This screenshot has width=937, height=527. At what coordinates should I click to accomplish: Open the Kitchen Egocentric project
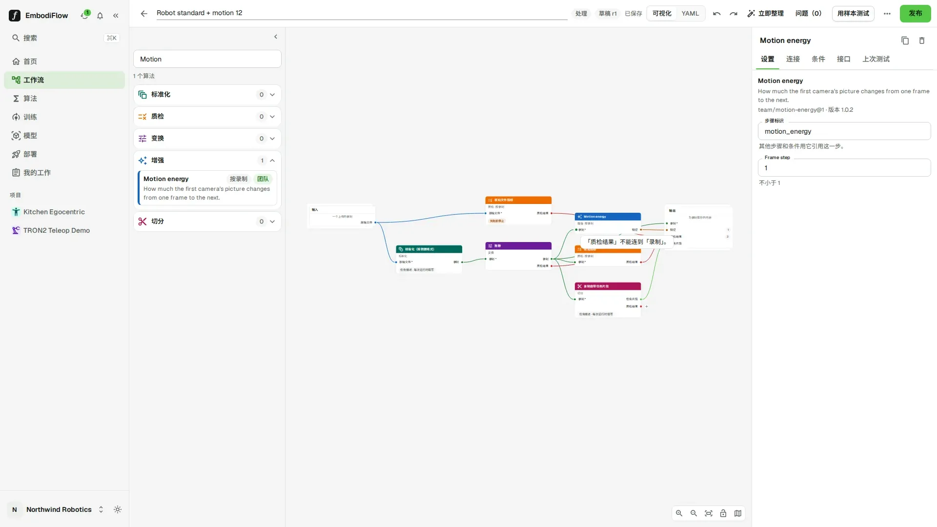(x=64, y=212)
